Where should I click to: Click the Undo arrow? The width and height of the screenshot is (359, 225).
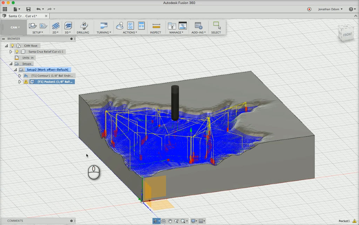pos(39,9)
